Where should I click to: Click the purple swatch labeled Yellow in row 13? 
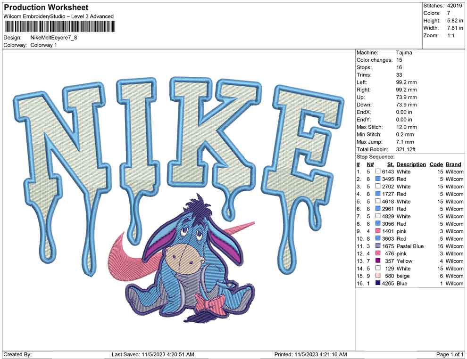[x=378, y=261]
